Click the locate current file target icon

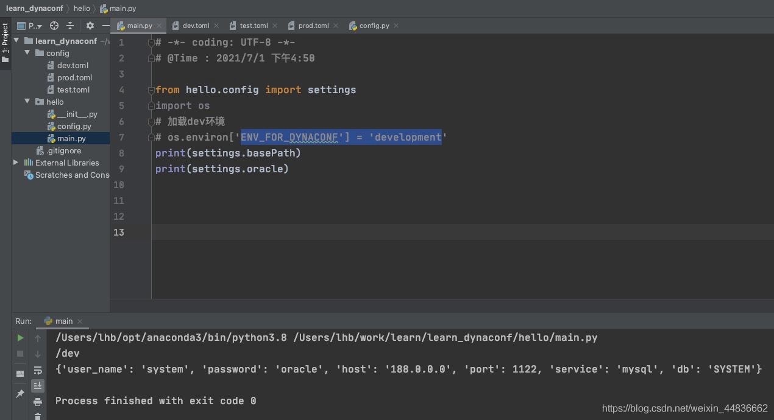click(x=54, y=26)
